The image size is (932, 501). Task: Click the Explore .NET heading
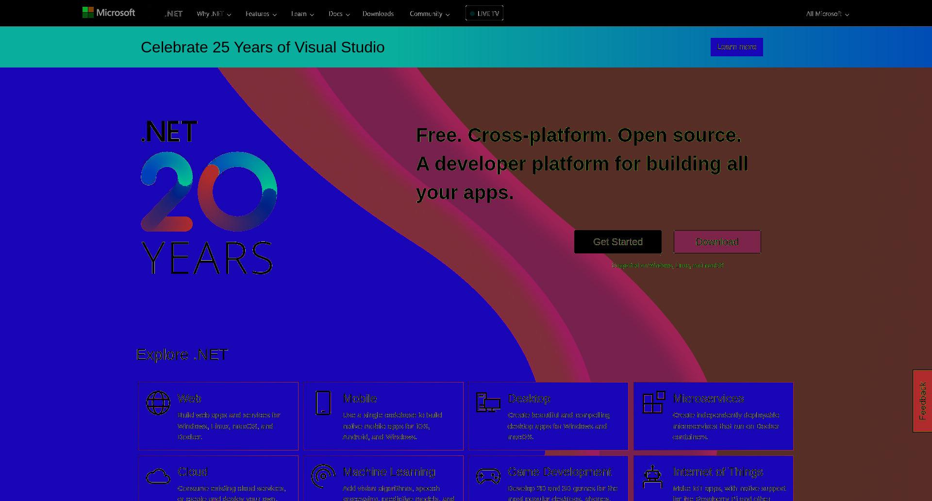coord(182,354)
